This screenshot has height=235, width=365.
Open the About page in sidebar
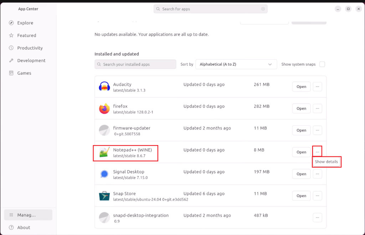point(24,228)
